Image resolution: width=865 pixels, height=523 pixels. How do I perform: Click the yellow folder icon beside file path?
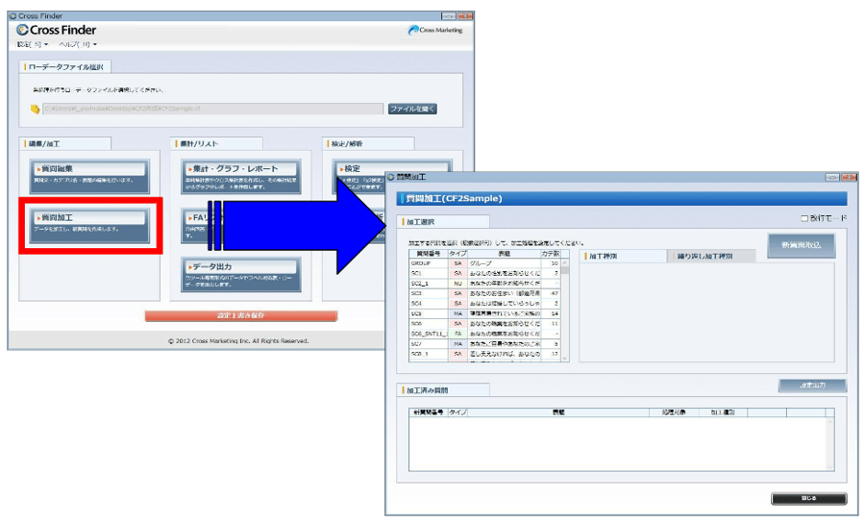pyautogui.click(x=36, y=109)
